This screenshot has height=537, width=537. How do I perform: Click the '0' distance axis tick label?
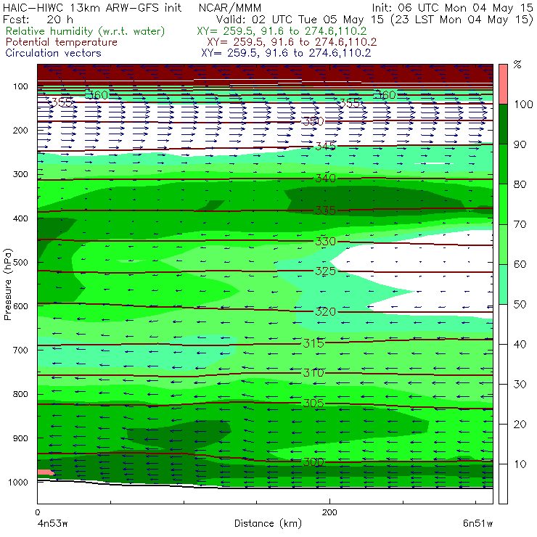pos(37,512)
